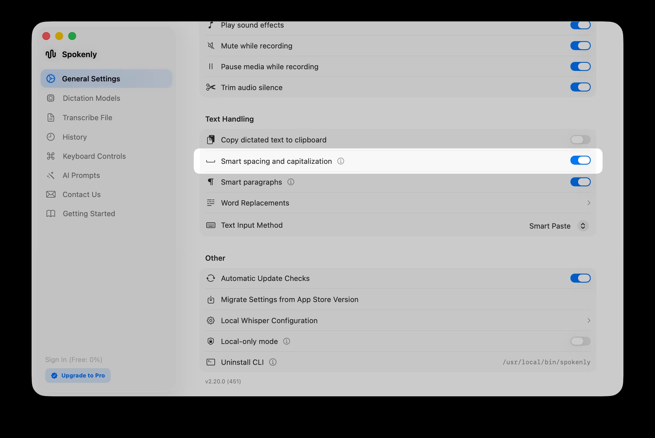Expand Local Whisper Configuration chevron
Screen dimensions: 655x438
tap(588, 320)
